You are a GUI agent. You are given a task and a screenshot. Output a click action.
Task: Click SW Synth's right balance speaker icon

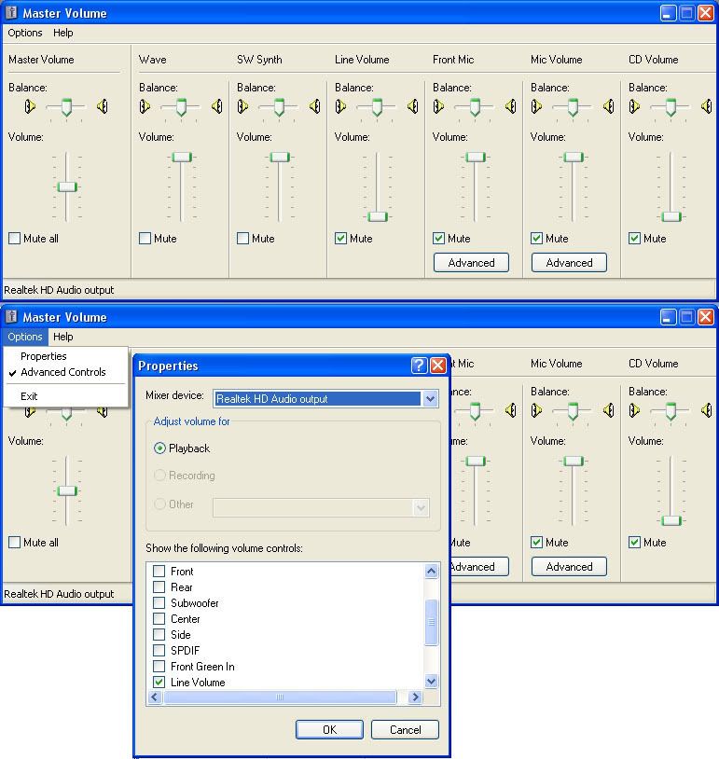pos(315,106)
